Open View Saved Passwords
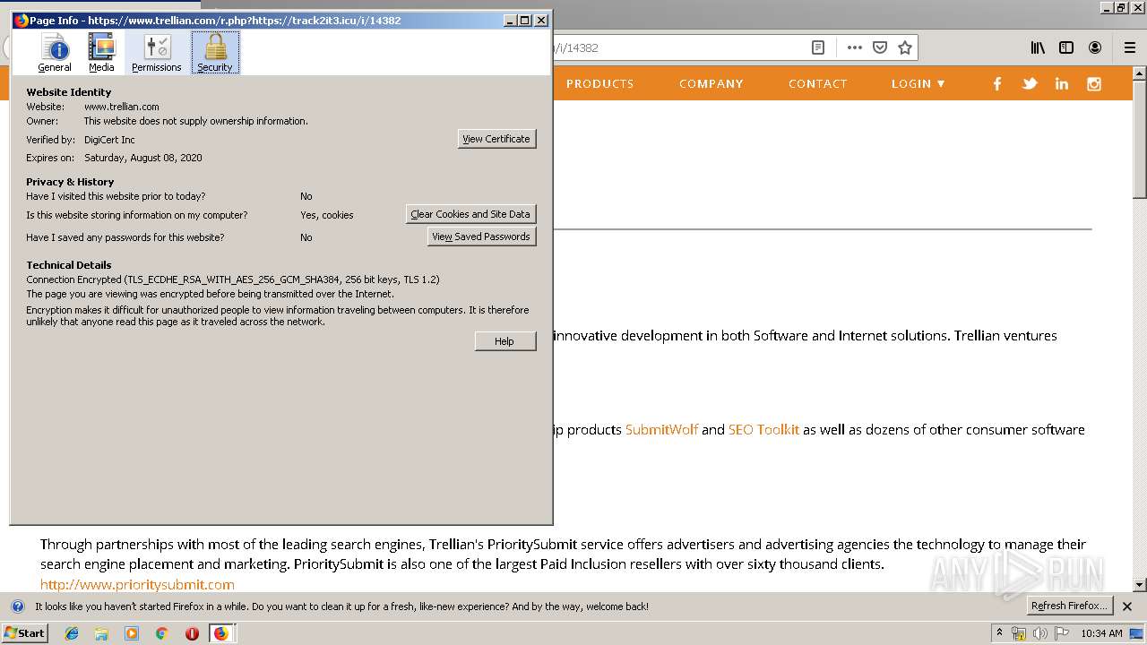1147x645 pixels. click(481, 236)
